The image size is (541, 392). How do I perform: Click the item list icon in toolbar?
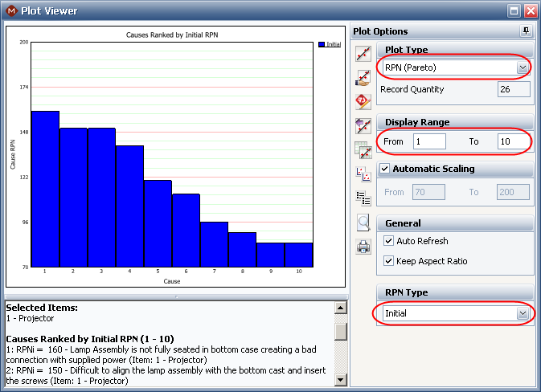point(363,196)
